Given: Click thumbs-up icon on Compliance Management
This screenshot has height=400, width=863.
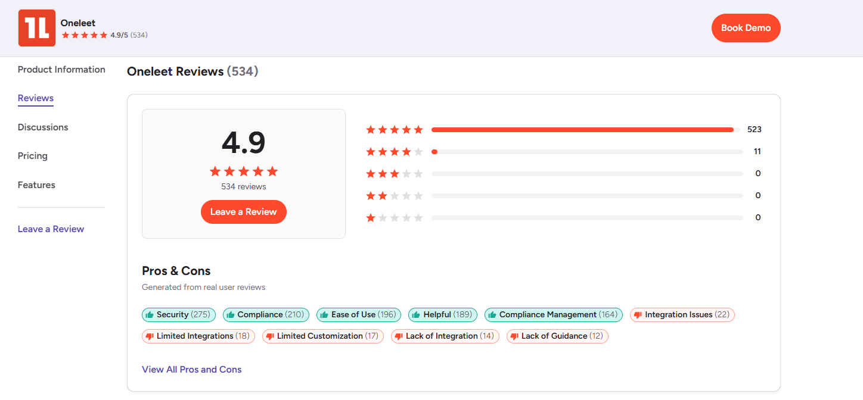Looking at the screenshot, I should tap(492, 315).
